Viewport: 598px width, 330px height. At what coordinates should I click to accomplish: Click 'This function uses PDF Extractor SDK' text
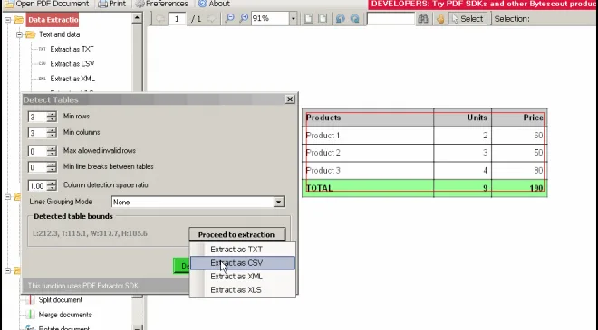pyautogui.click(x=83, y=286)
